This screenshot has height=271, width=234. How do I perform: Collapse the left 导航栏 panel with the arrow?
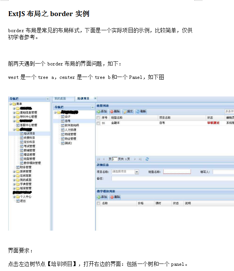click(47, 99)
